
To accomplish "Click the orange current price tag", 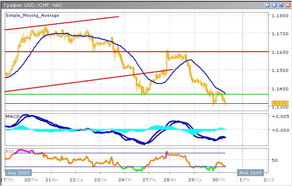I will pyautogui.click(x=279, y=103).
